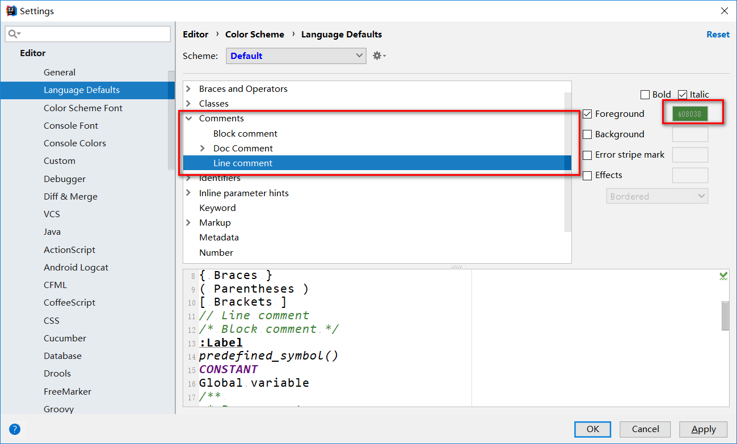Open the Scheme Default dropdown
The image size is (737, 444).
pos(296,56)
